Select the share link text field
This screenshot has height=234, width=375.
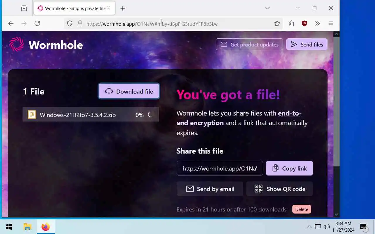pos(220,168)
